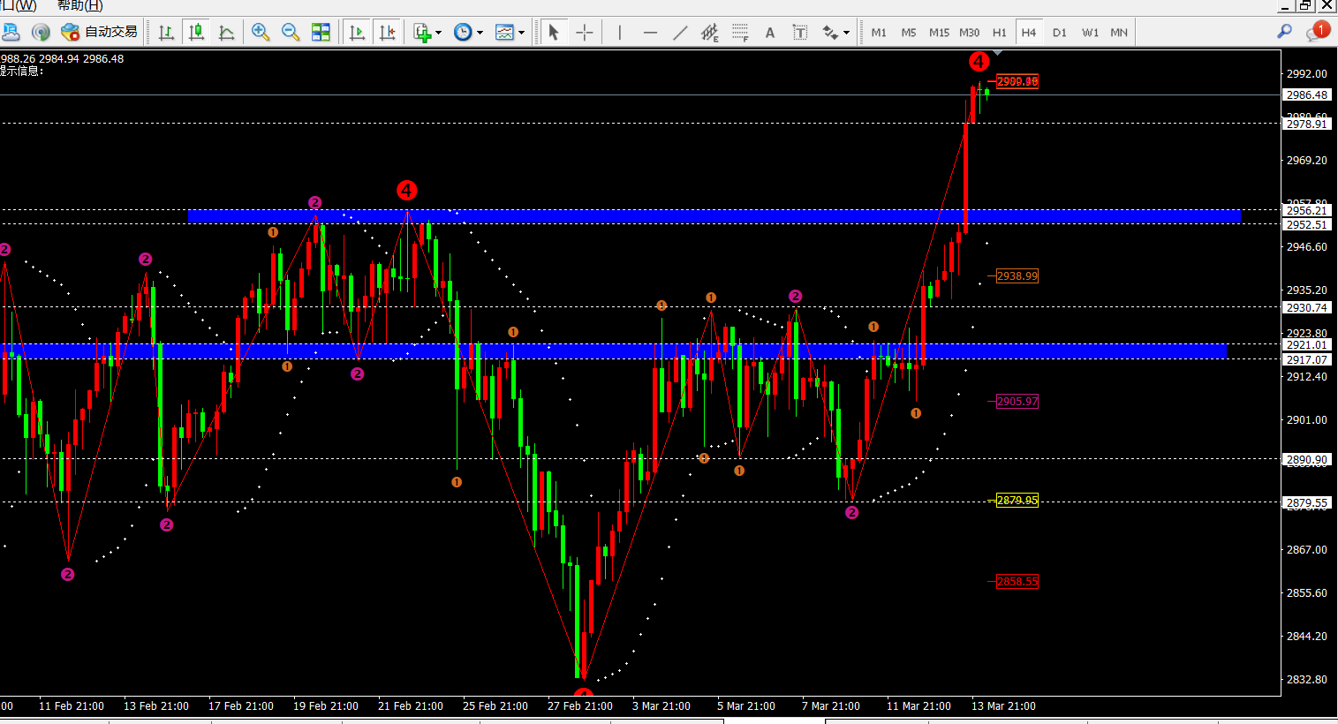Switch chart to bar chart mode
Image resolution: width=1338 pixels, height=724 pixels.
click(x=166, y=33)
